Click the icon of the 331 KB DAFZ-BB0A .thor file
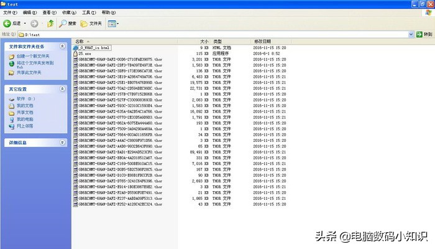Screen dimensions: 435x249 click(75, 158)
